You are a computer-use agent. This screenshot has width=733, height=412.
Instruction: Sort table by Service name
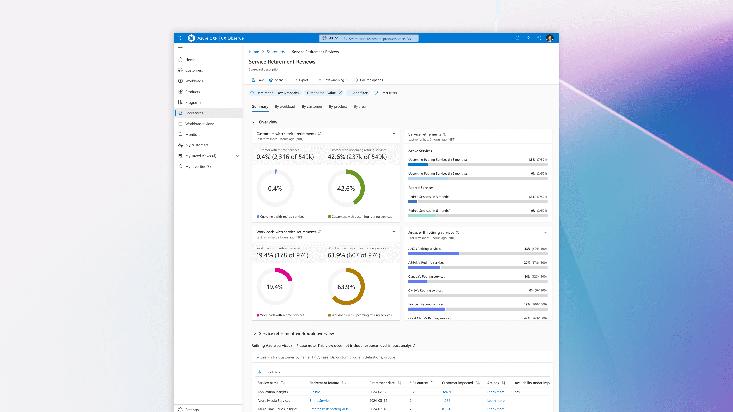[x=283, y=383]
